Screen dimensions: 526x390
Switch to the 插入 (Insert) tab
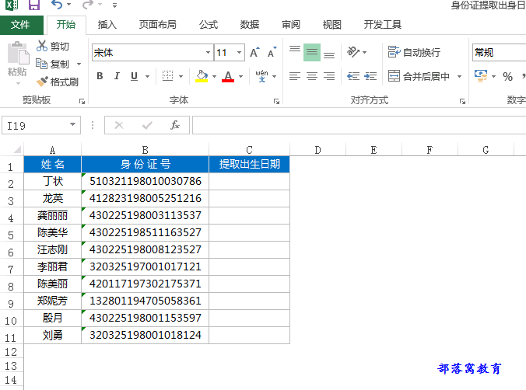point(107,25)
